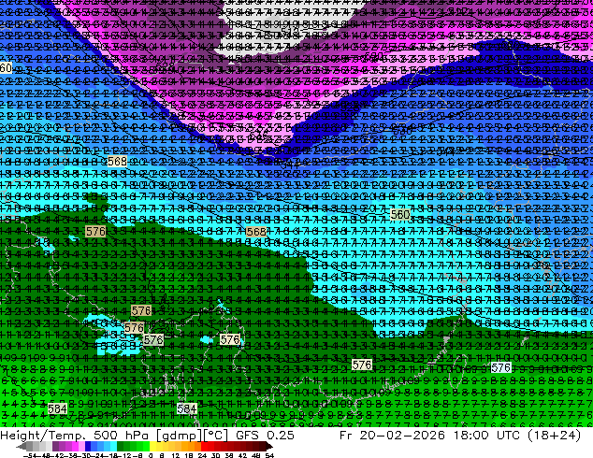Click the dark maroon right arrow of color bar

coord(268,447)
